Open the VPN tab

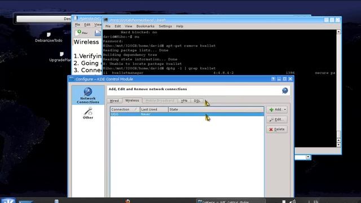click(x=184, y=101)
